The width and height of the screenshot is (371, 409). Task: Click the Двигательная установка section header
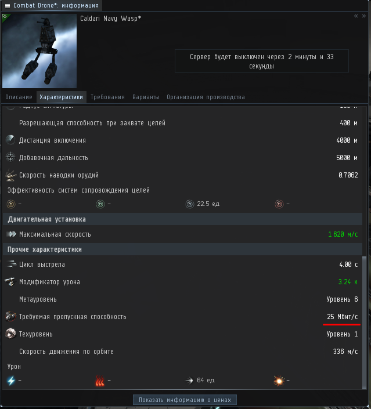tap(182, 219)
